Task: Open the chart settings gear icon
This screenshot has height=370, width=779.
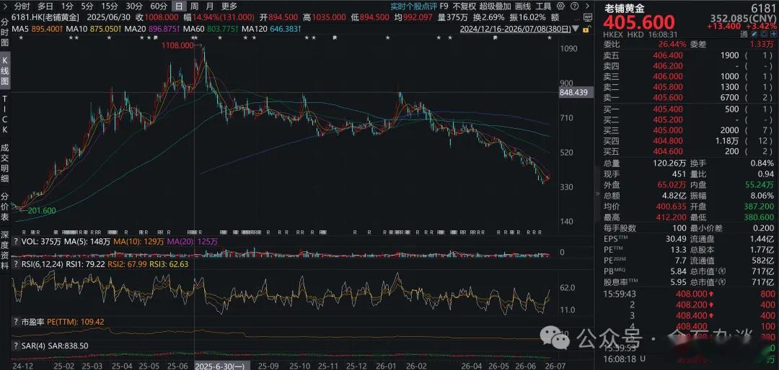Action: point(560,6)
